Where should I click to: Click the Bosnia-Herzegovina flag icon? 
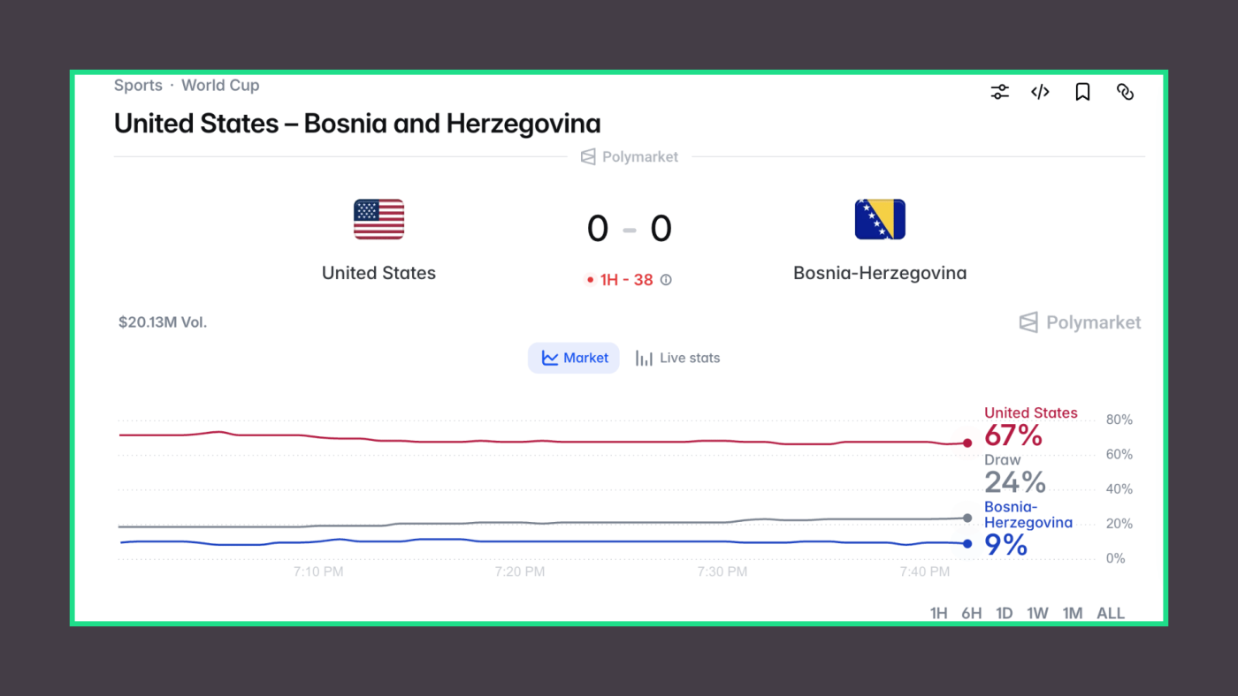point(880,219)
